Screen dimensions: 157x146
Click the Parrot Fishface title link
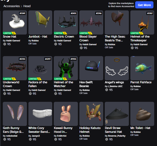coord(141,82)
